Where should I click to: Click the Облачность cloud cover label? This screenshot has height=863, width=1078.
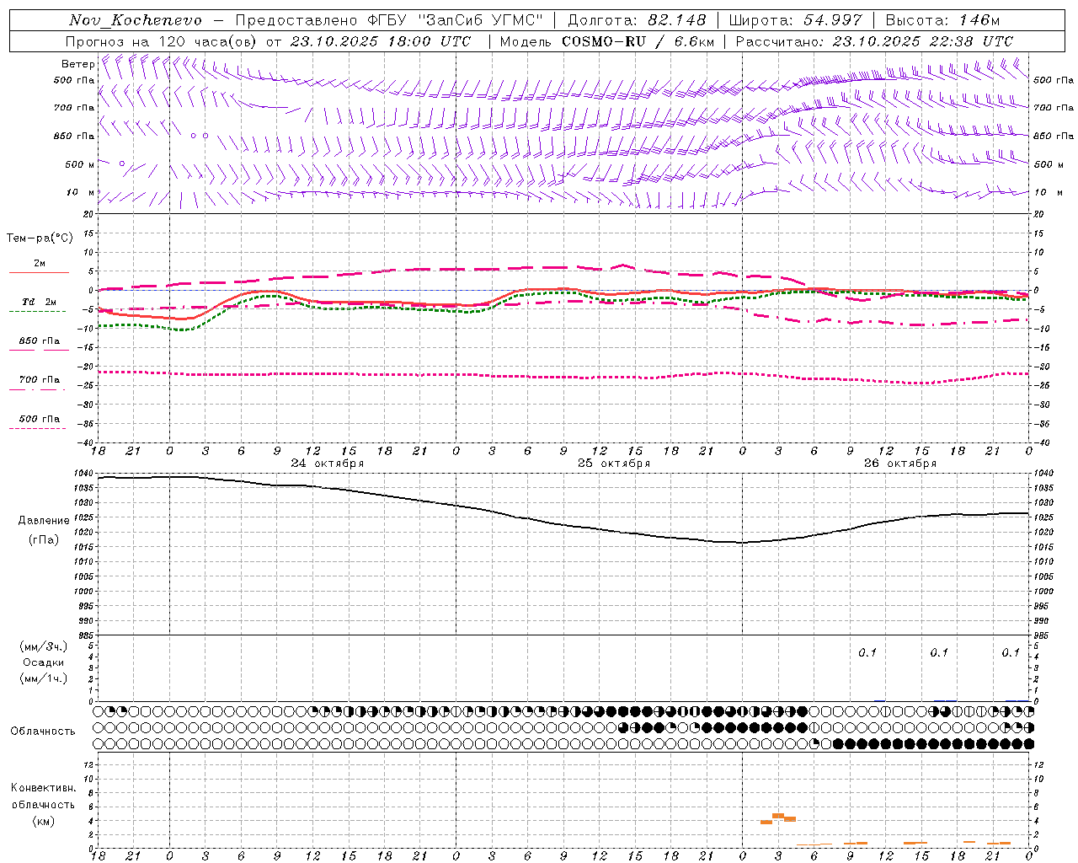point(43,732)
